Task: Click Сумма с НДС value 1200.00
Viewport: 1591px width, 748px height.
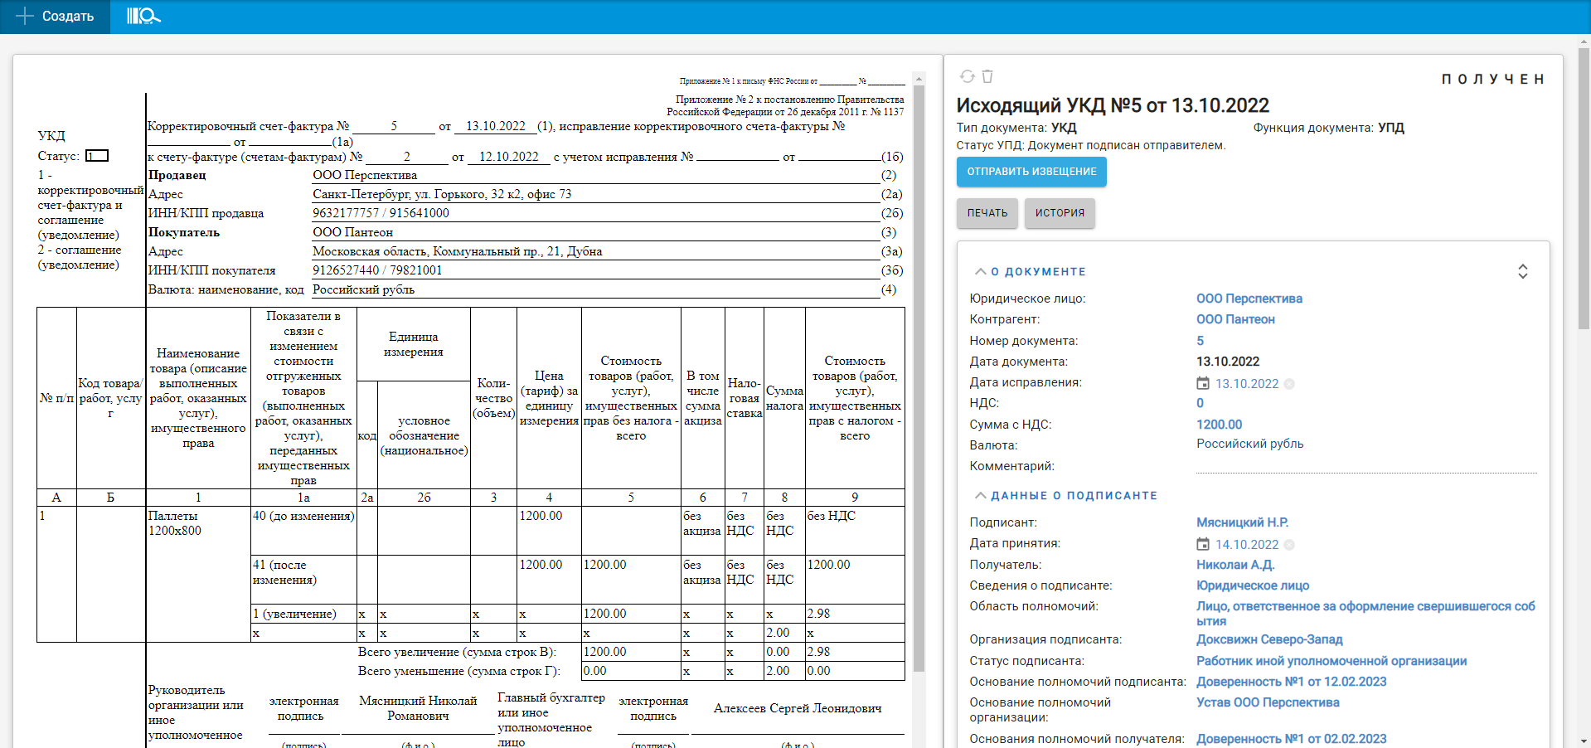Action: click(x=1219, y=425)
